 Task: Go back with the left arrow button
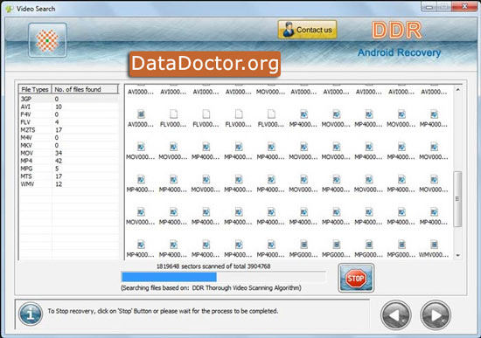coord(395,315)
